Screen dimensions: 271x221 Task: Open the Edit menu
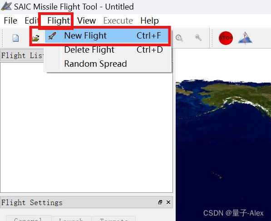tap(31, 21)
